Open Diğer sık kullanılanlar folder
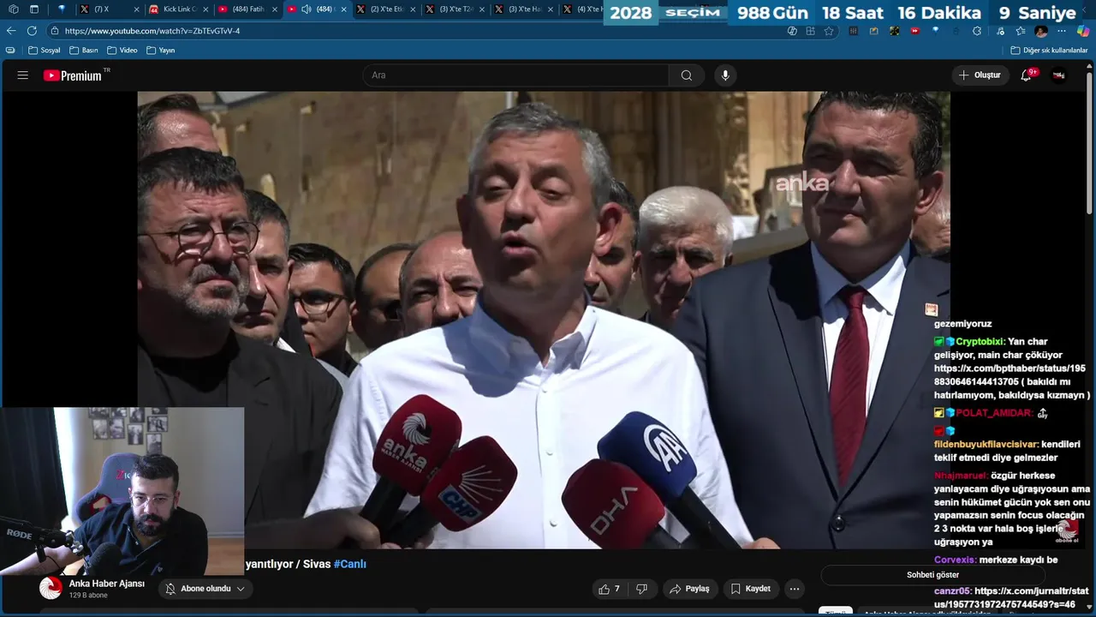This screenshot has height=617, width=1096. click(1049, 51)
